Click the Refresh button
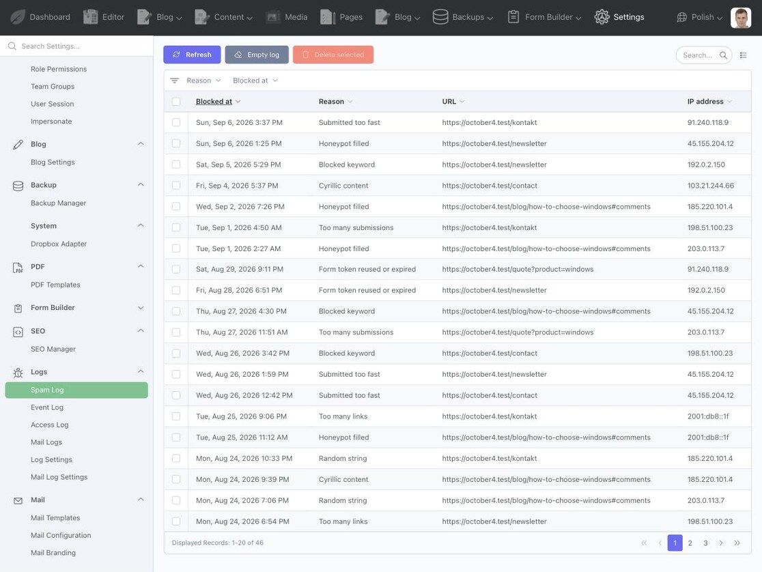Screen dimensions: 762x572 pyautogui.click(x=192, y=55)
